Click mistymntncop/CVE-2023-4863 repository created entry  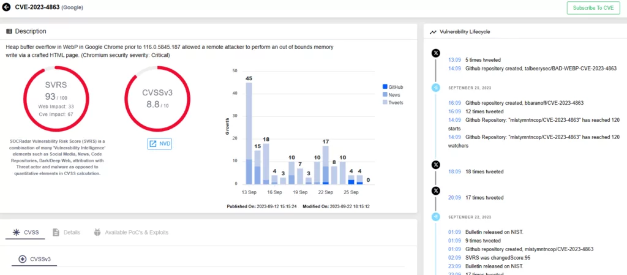(520, 249)
